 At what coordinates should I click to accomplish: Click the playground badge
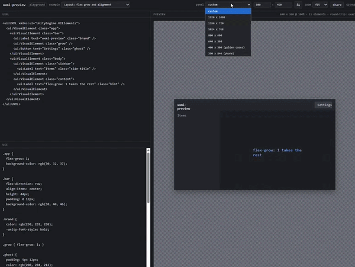tap(37, 5)
